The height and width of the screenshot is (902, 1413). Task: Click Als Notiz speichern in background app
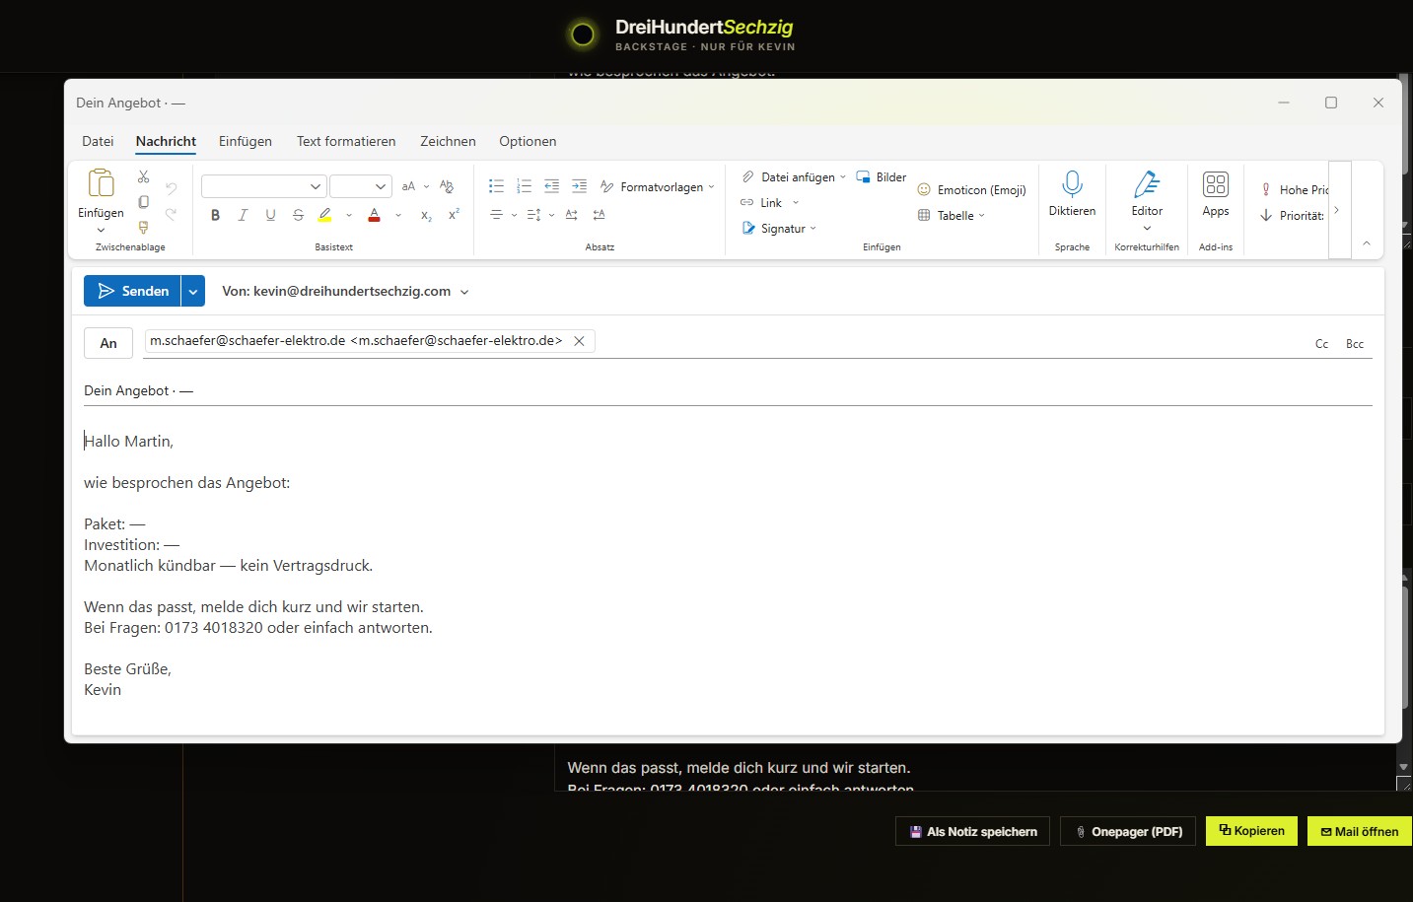tap(972, 831)
